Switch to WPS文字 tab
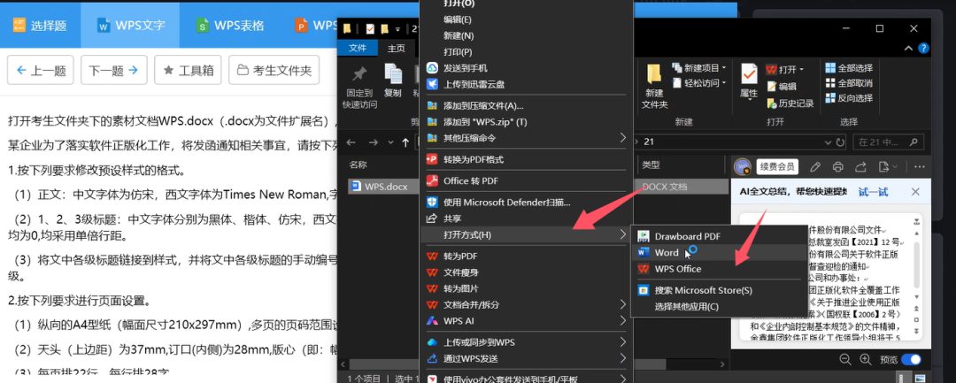This screenshot has height=383, width=956. pos(130,26)
